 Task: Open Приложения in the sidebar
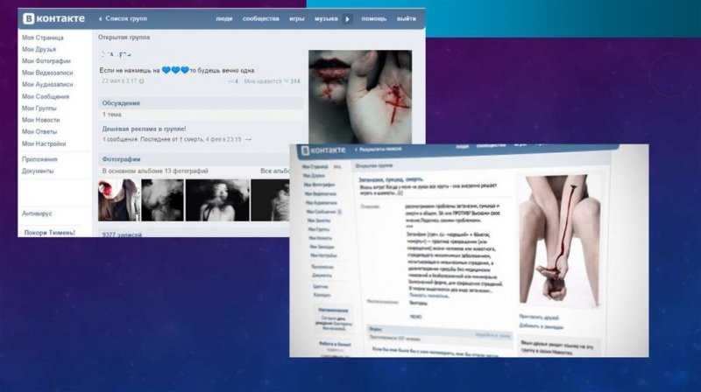click(x=39, y=159)
